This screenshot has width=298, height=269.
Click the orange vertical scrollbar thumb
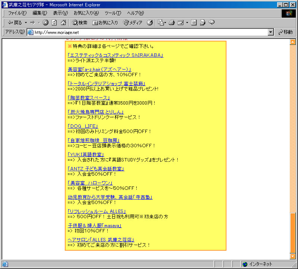[x=293, y=233]
